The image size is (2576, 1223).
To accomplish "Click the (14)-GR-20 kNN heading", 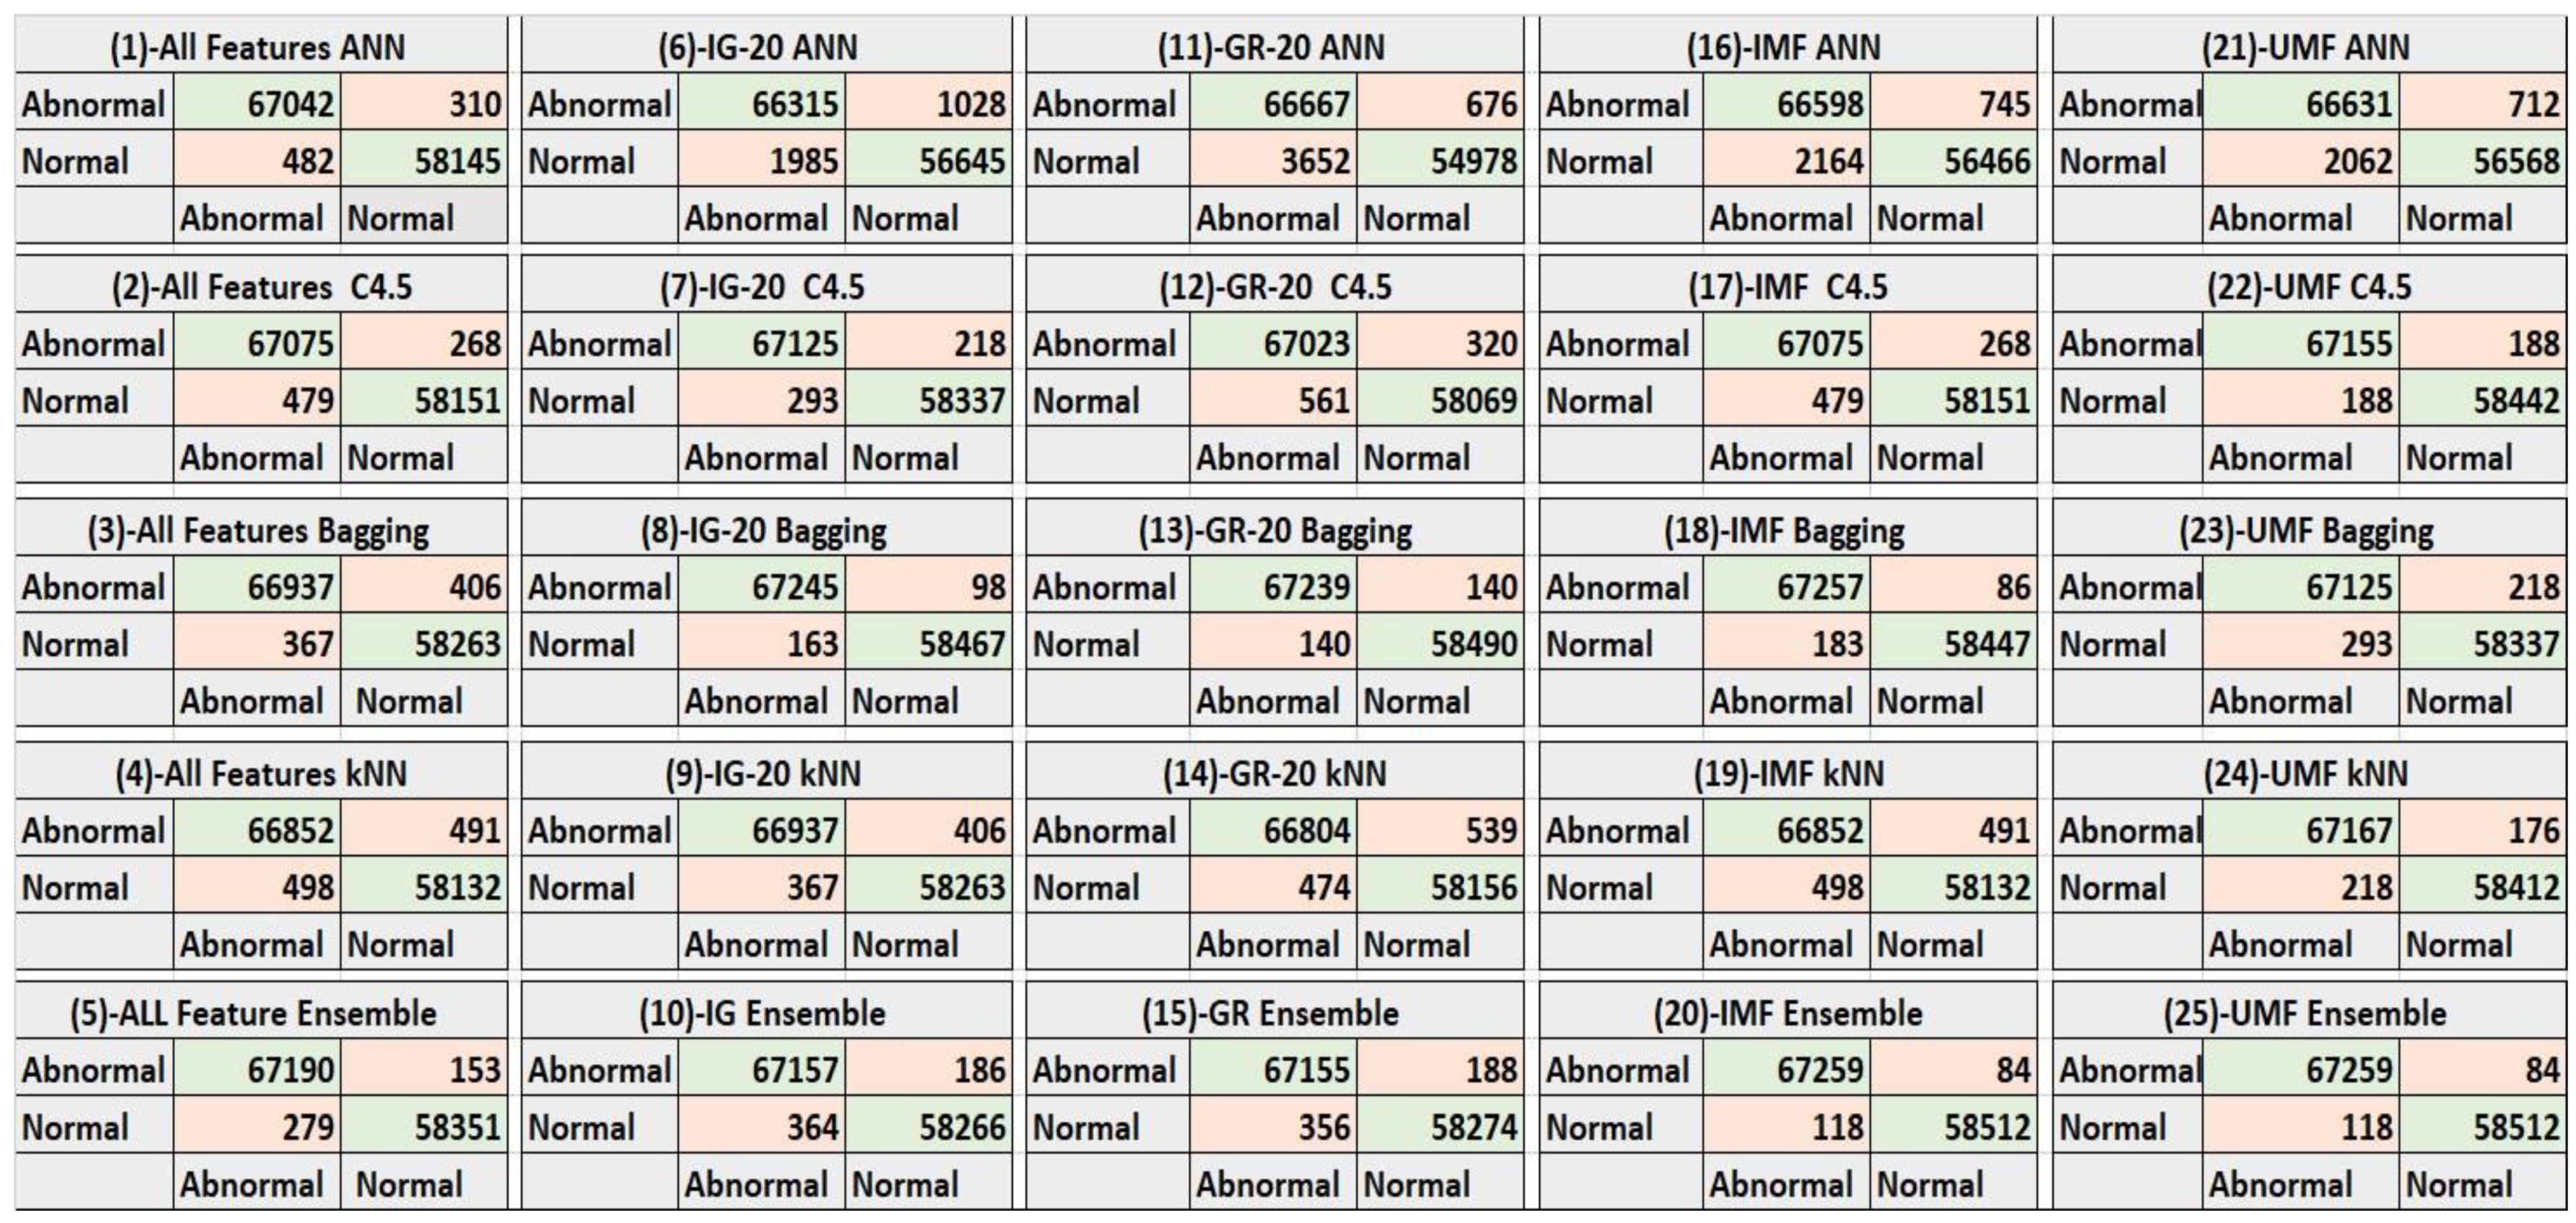I will click(x=1274, y=773).
